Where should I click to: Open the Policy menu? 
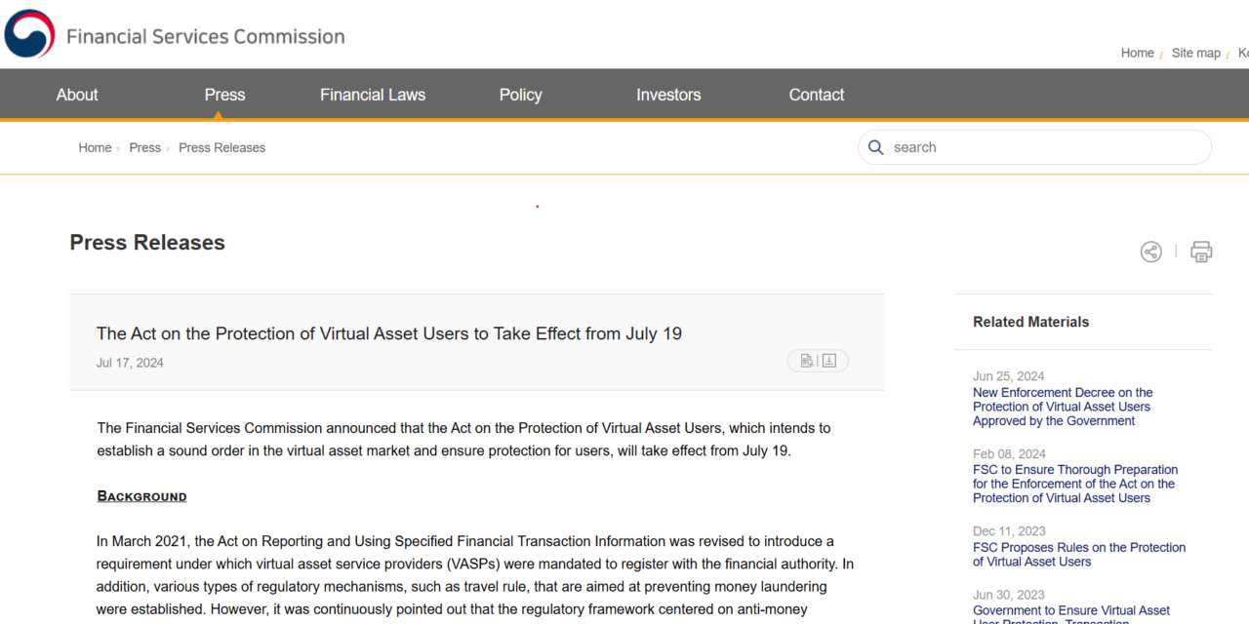tap(520, 95)
